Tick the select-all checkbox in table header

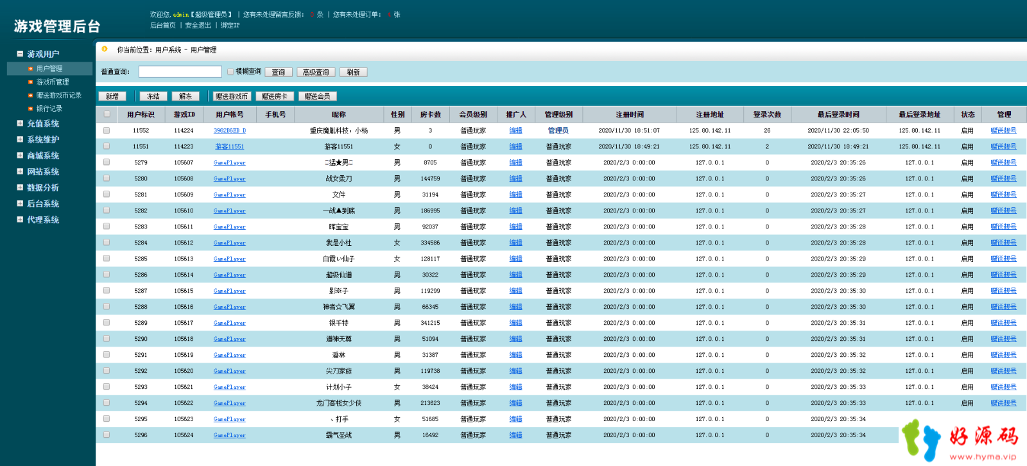point(107,114)
